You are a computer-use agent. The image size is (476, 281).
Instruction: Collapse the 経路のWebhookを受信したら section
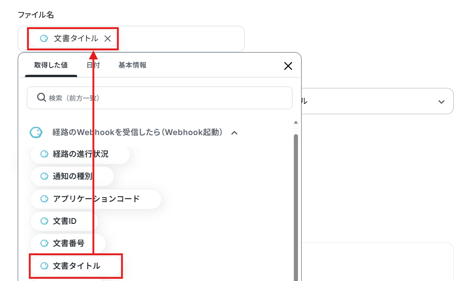coord(234,133)
